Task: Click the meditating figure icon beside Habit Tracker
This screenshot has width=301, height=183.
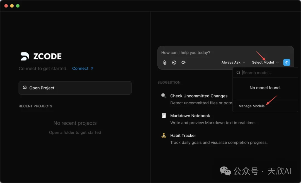Action: coord(163,135)
